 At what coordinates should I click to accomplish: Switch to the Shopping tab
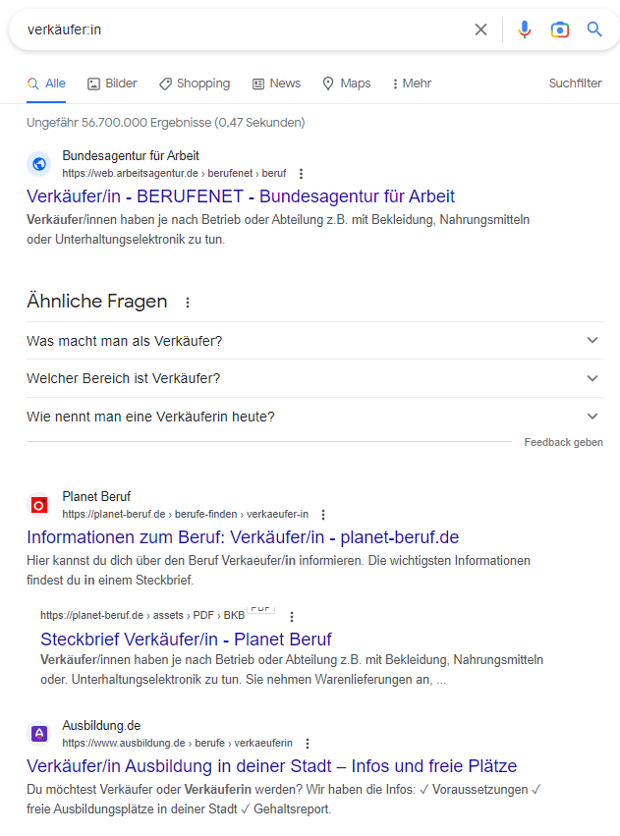(x=195, y=84)
